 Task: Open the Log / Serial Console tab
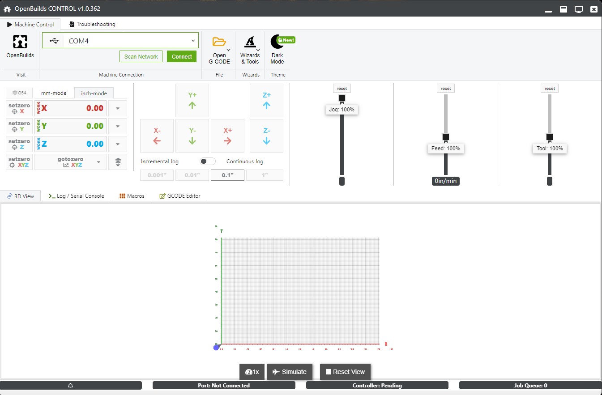point(77,196)
